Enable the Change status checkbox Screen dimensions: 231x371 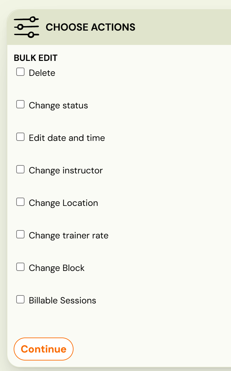[x=20, y=105]
